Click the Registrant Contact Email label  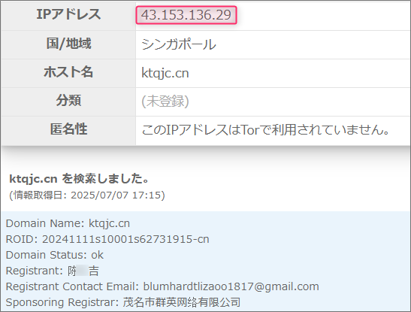point(72,286)
